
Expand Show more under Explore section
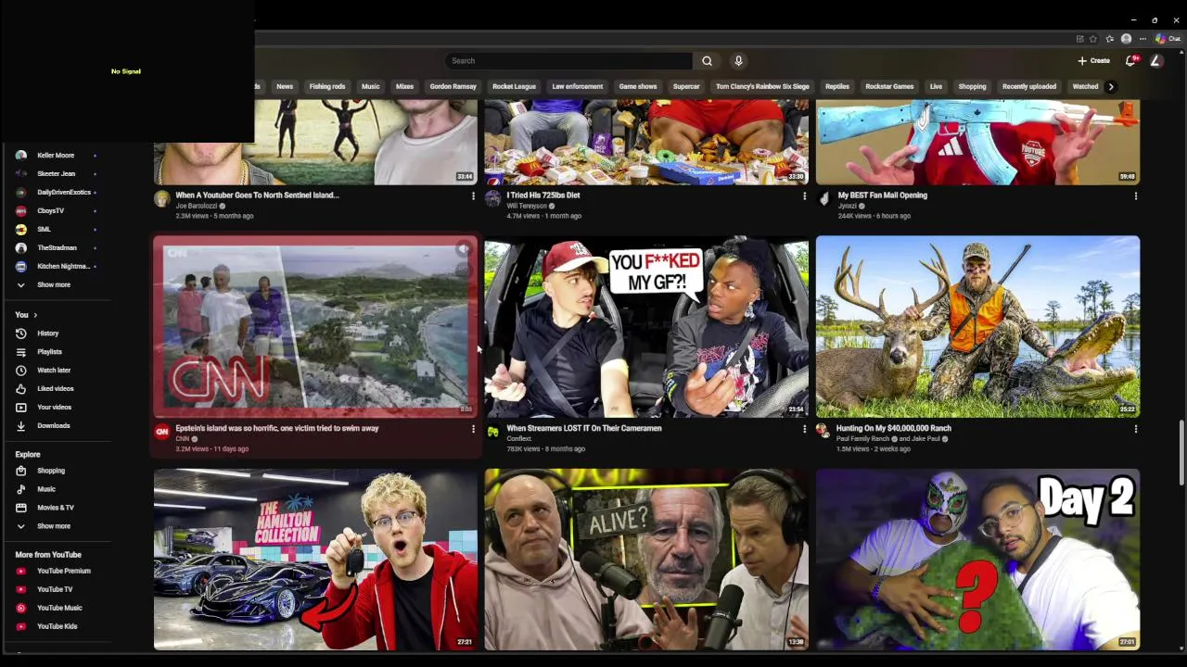(x=56, y=526)
